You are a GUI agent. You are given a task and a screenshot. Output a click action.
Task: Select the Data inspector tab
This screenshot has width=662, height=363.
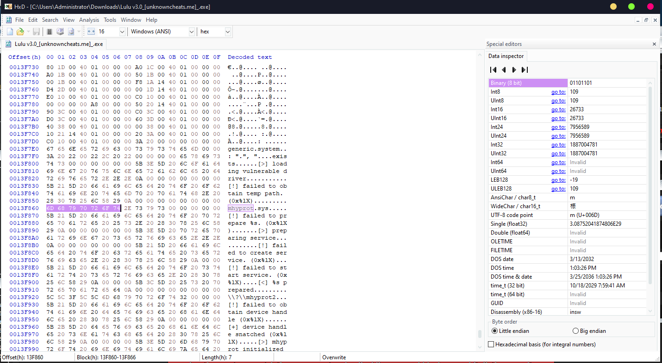tap(506, 56)
